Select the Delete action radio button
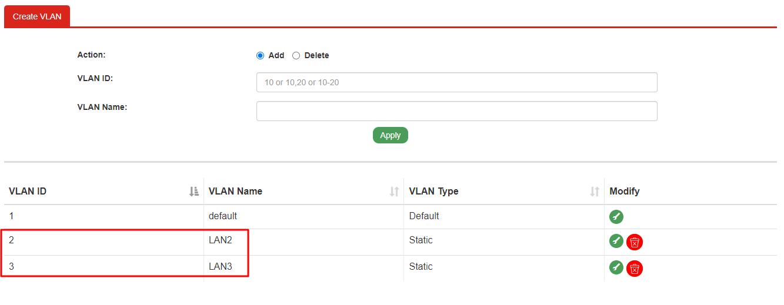 click(x=296, y=55)
